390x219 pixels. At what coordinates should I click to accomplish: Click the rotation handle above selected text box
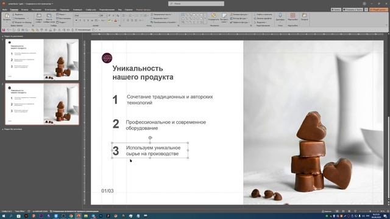[x=150, y=137]
